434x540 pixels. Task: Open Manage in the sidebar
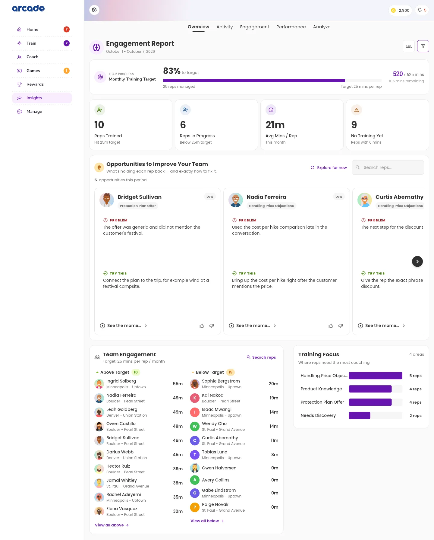[x=42, y=111]
